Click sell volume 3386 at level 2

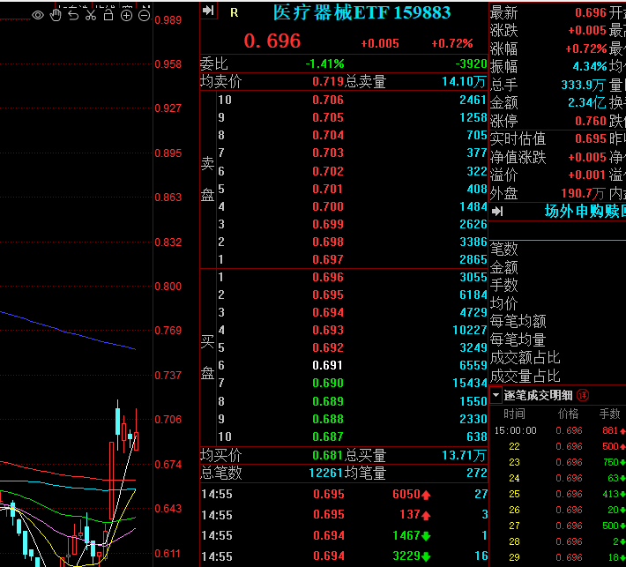pyautogui.click(x=473, y=242)
